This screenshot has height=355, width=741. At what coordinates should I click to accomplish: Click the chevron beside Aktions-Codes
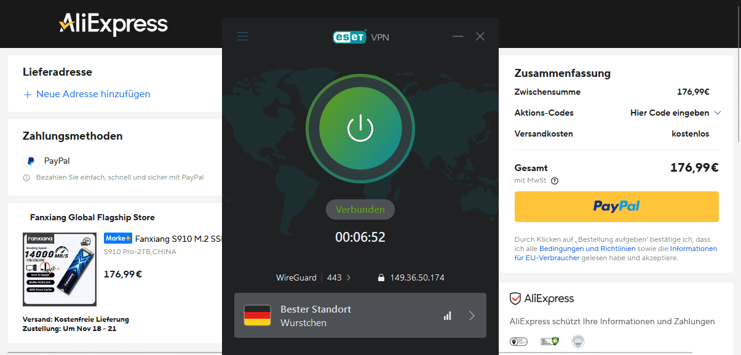716,113
